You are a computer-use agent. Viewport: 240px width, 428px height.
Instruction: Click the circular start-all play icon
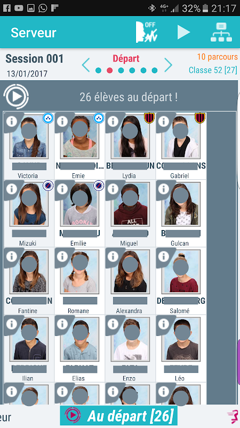[x=16, y=96]
